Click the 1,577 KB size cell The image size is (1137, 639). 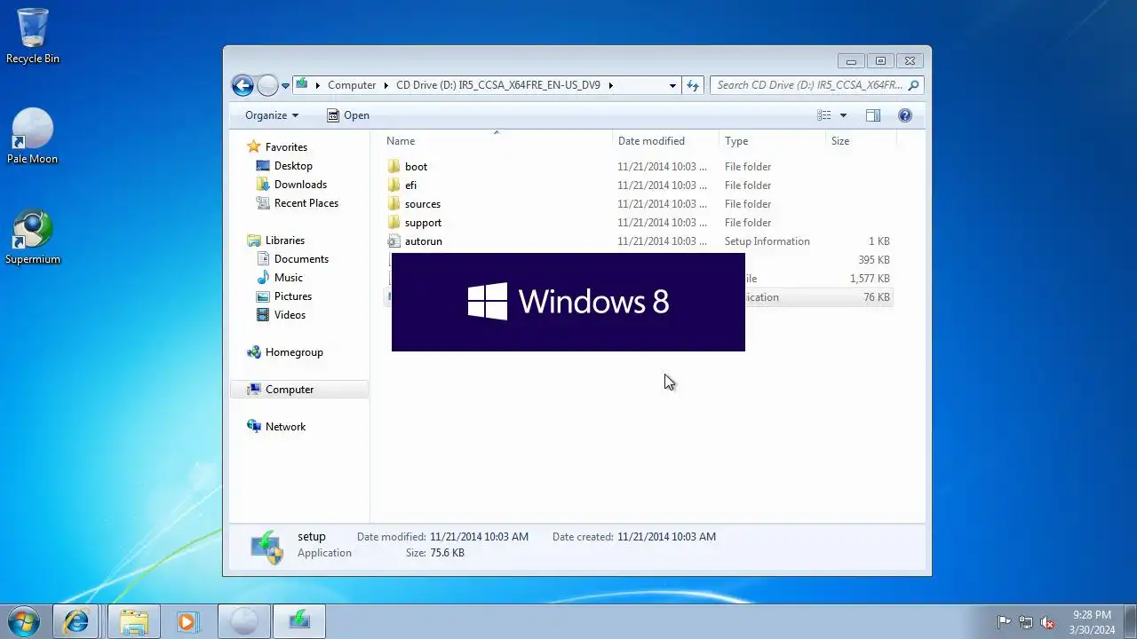pyautogui.click(x=870, y=279)
